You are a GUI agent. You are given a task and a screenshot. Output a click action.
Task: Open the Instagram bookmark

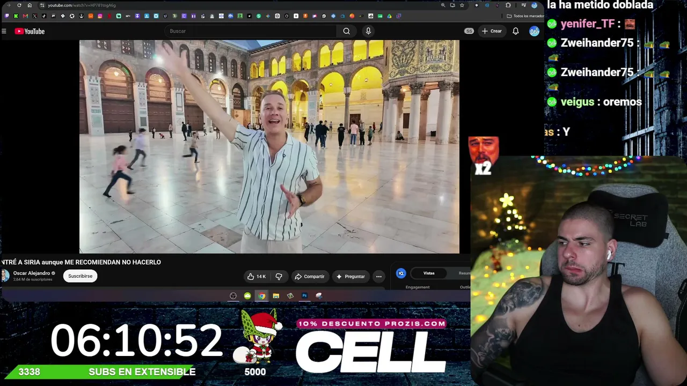point(100,16)
